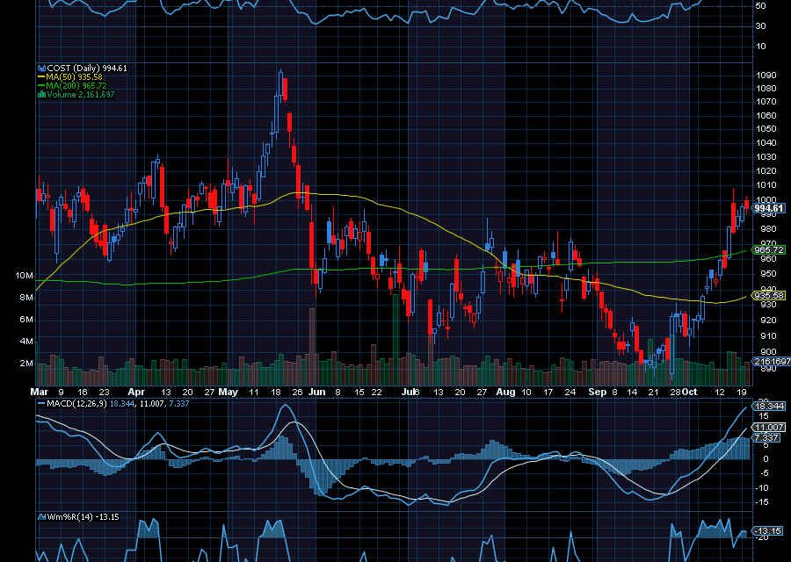Image resolution: width=791 pixels, height=562 pixels.
Task: Click the candlestick icon beside COST (Daily)
Action: pyautogui.click(x=42, y=68)
